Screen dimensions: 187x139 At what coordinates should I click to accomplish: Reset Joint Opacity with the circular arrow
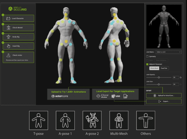click(181, 77)
